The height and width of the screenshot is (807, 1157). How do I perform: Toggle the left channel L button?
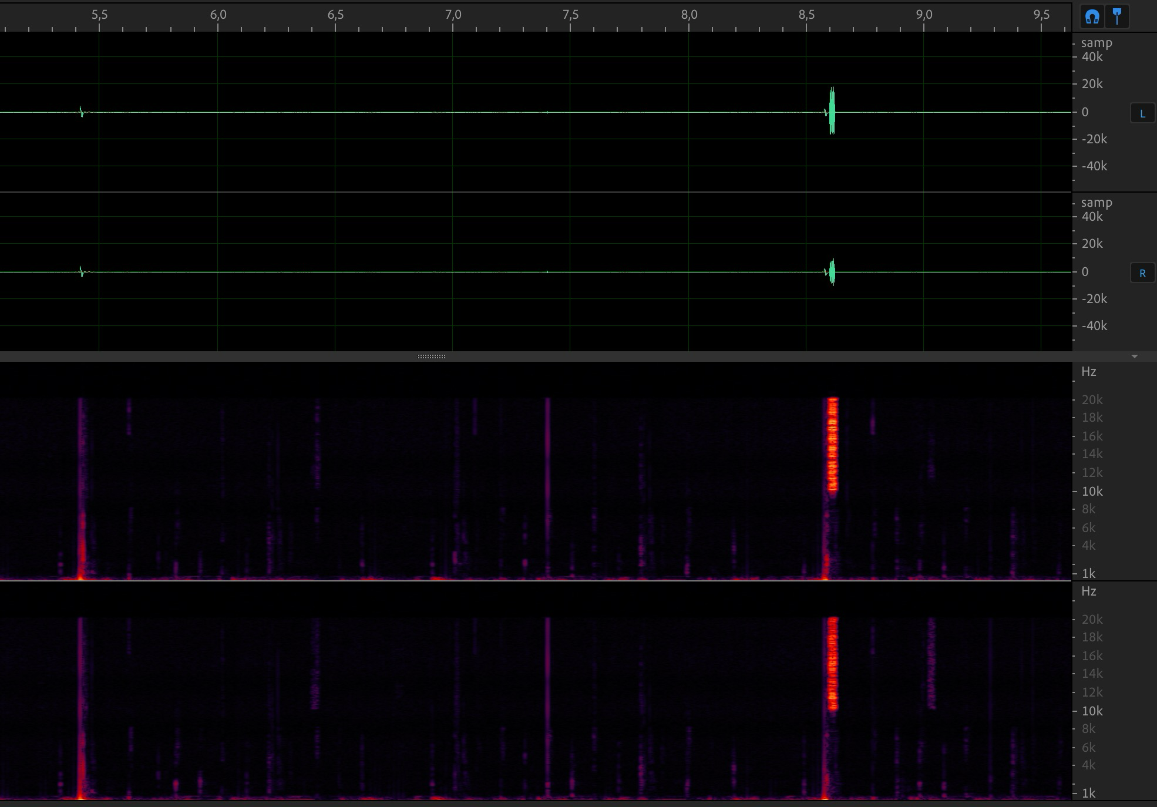pyautogui.click(x=1142, y=114)
